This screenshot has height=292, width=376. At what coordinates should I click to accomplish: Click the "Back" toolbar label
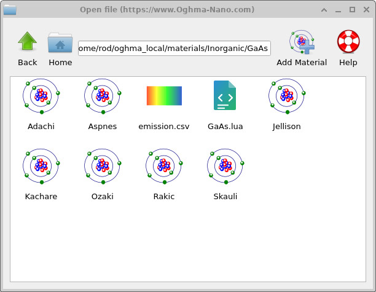point(27,62)
